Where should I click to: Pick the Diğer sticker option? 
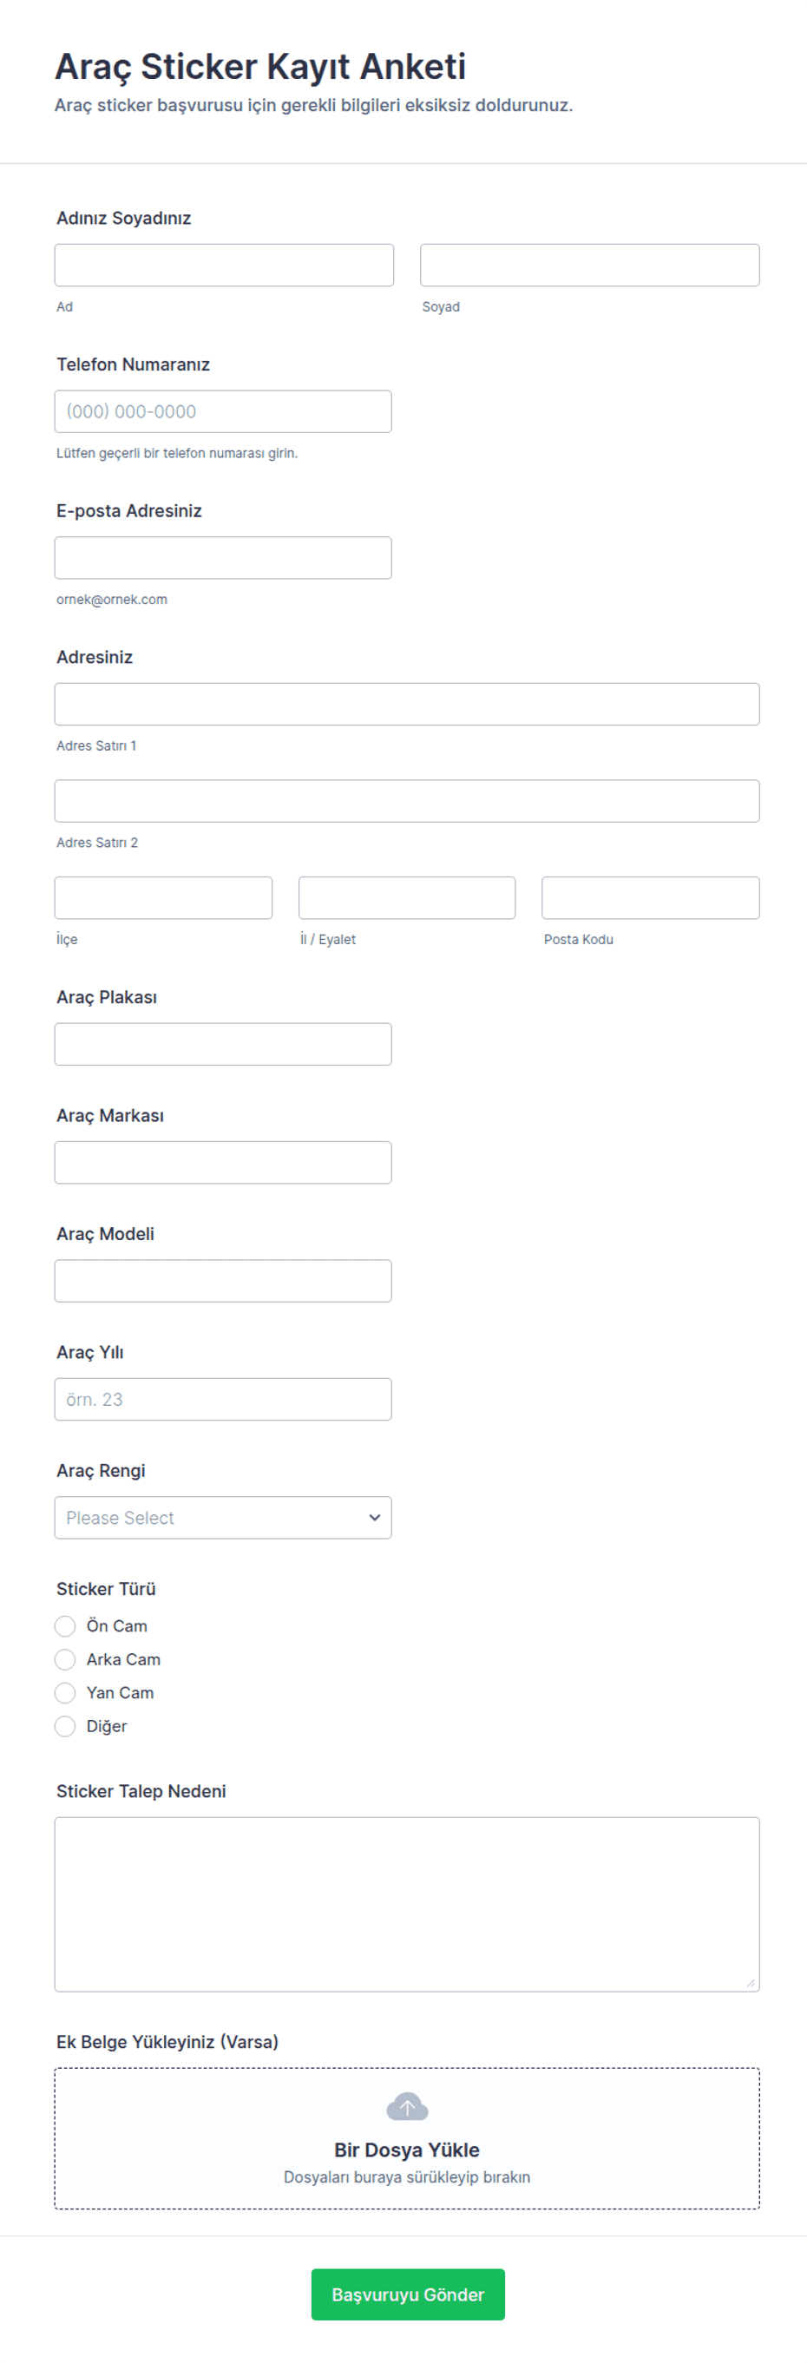(65, 1726)
